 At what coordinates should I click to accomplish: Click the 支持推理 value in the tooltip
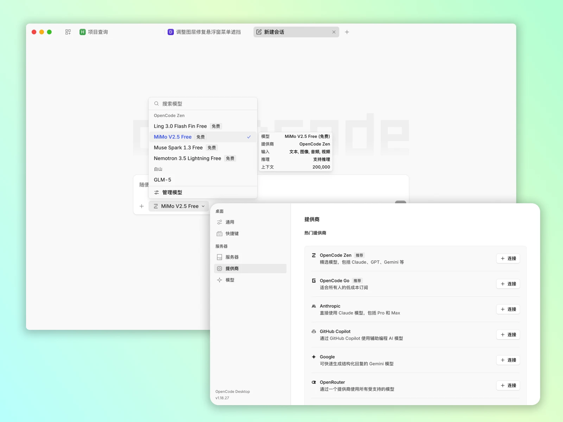click(x=322, y=159)
